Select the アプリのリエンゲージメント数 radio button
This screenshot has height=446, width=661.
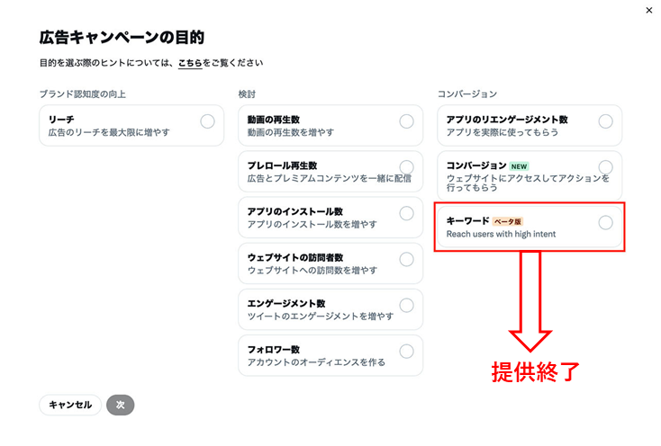point(605,121)
